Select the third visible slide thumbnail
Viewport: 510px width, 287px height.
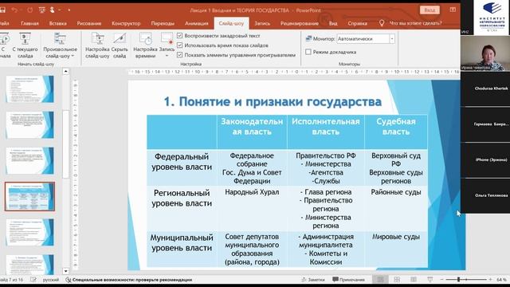pos(30,160)
